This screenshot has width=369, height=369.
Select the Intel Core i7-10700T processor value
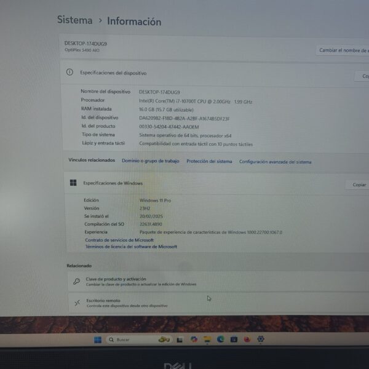[196, 101]
